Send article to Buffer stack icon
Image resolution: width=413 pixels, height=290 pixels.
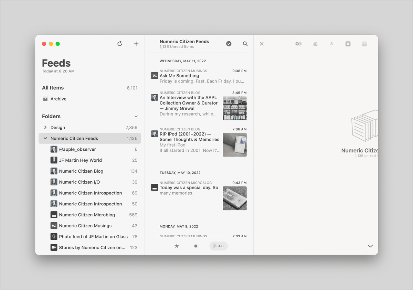331,44
